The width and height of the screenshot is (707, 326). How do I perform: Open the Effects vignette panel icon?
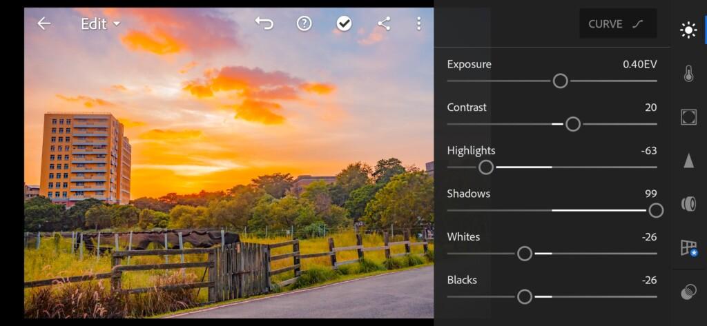click(x=688, y=116)
